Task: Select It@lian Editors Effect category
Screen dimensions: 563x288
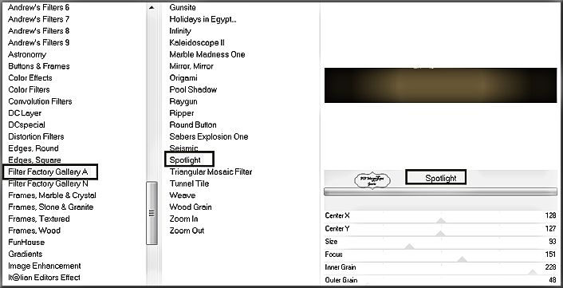Action: [44, 278]
